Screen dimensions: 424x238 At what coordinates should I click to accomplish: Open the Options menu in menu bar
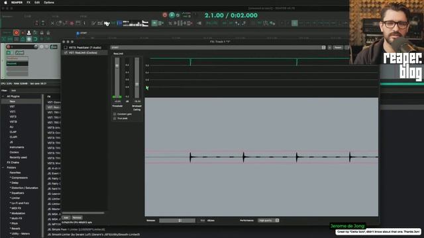pyautogui.click(x=49, y=3)
